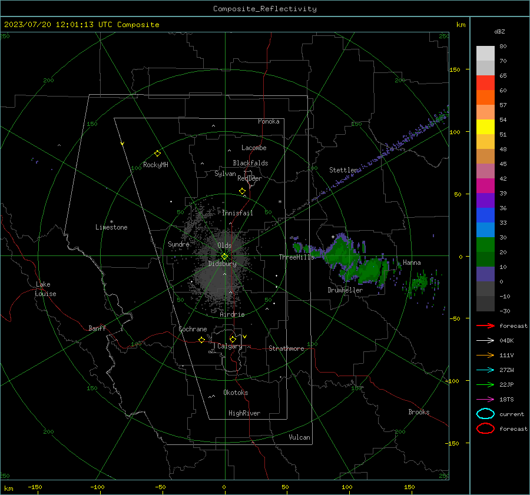Click the HighRiver town label
The image size is (530, 495).
click(244, 413)
